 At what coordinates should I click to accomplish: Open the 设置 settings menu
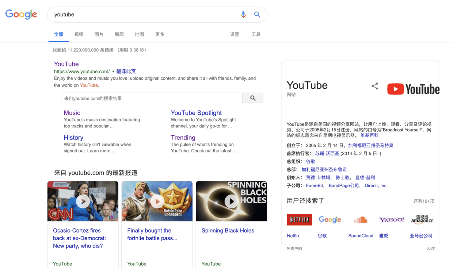coord(235,34)
